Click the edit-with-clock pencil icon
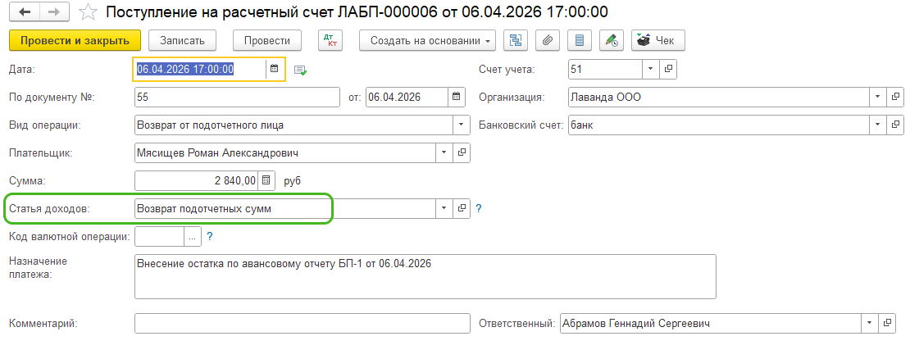The height and width of the screenshot is (359, 910). [x=611, y=40]
